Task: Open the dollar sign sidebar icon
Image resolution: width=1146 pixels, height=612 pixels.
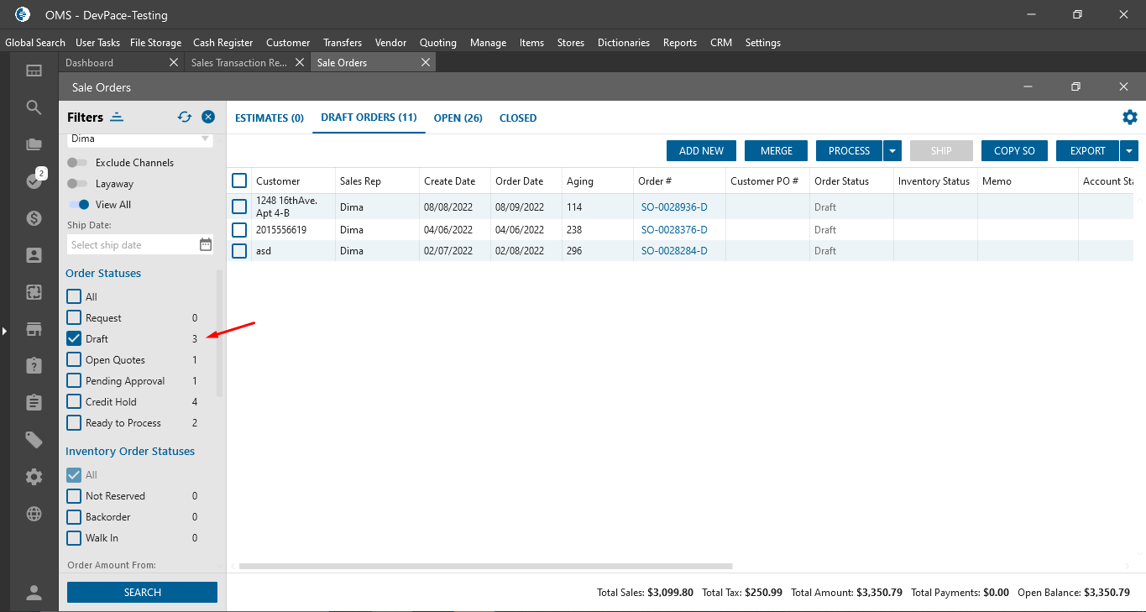Action: point(34,218)
